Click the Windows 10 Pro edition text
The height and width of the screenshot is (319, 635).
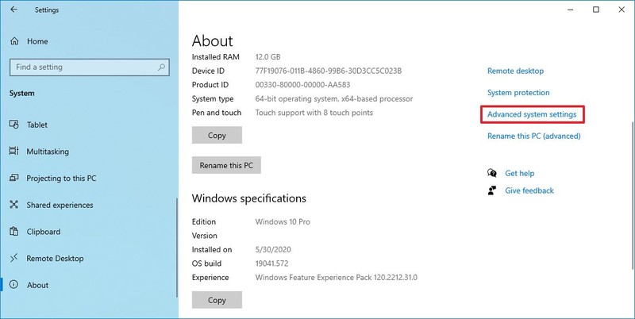(x=283, y=222)
